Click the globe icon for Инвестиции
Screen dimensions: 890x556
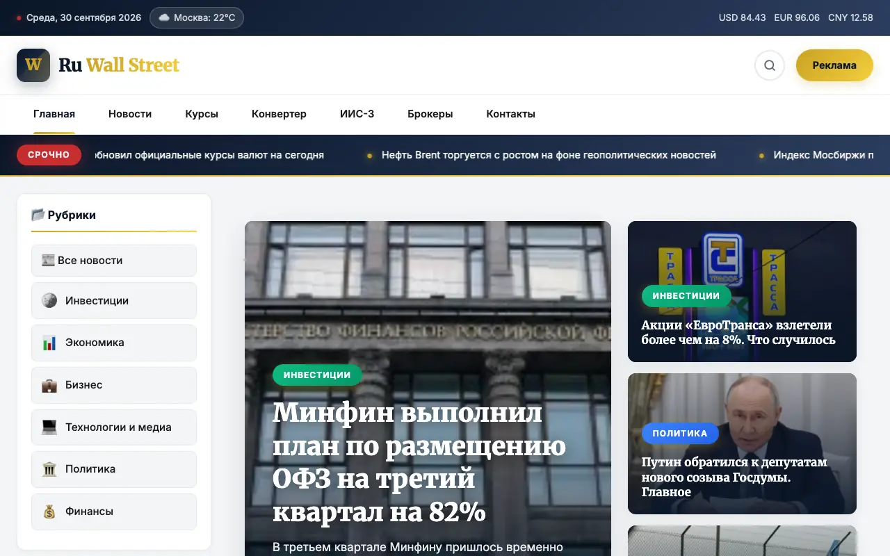pos(49,301)
